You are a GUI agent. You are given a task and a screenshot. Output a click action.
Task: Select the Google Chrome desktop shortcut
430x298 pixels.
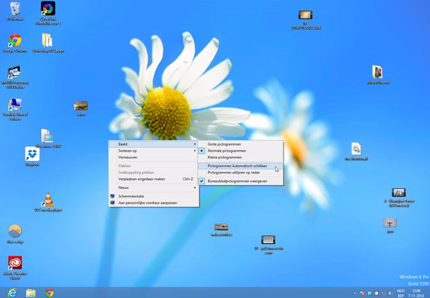(x=15, y=43)
